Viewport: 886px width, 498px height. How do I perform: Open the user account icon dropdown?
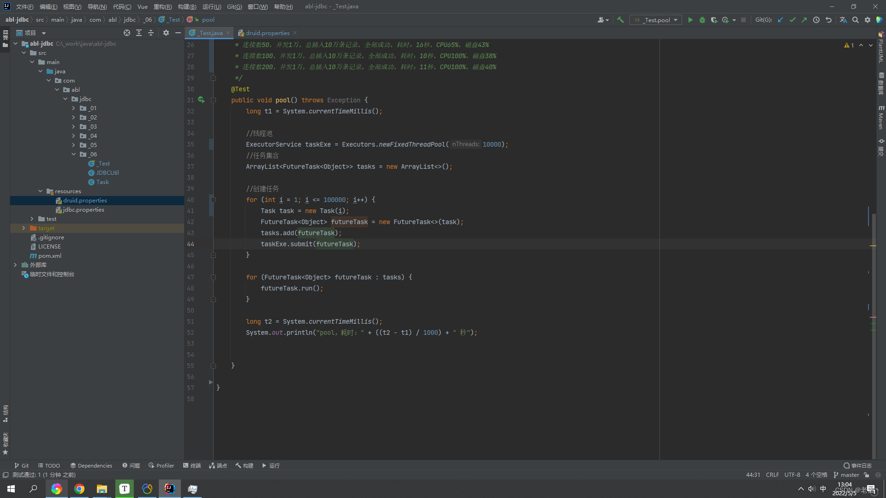pos(603,20)
